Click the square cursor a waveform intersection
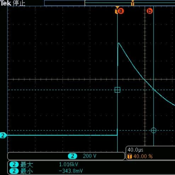 pos(118,90)
